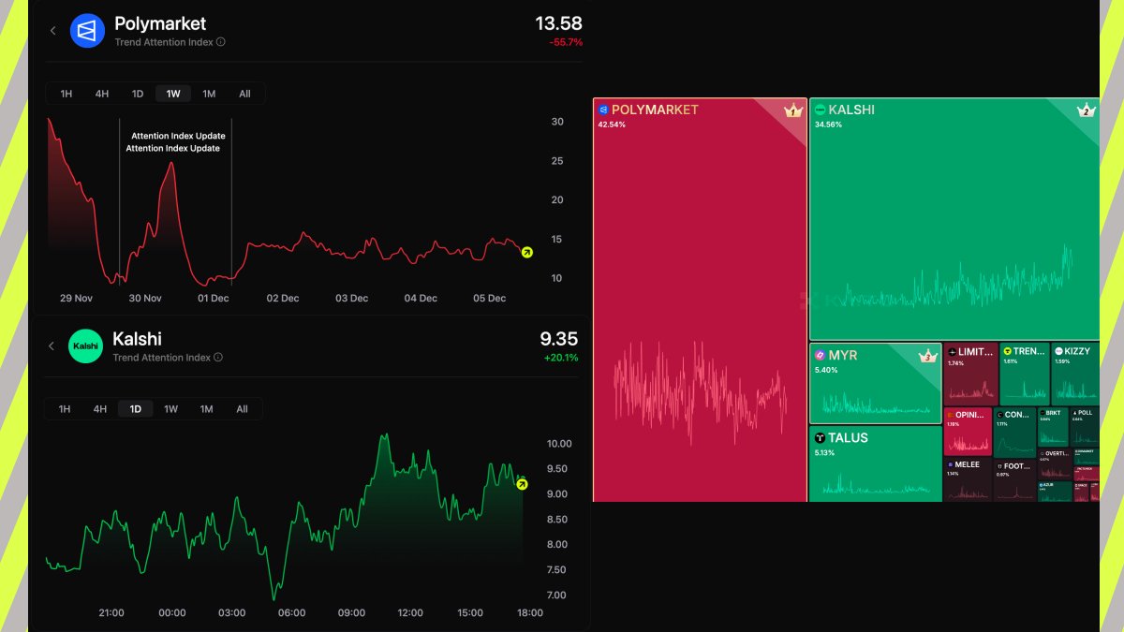Select 4H range on Kalshi chart

(x=99, y=409)
